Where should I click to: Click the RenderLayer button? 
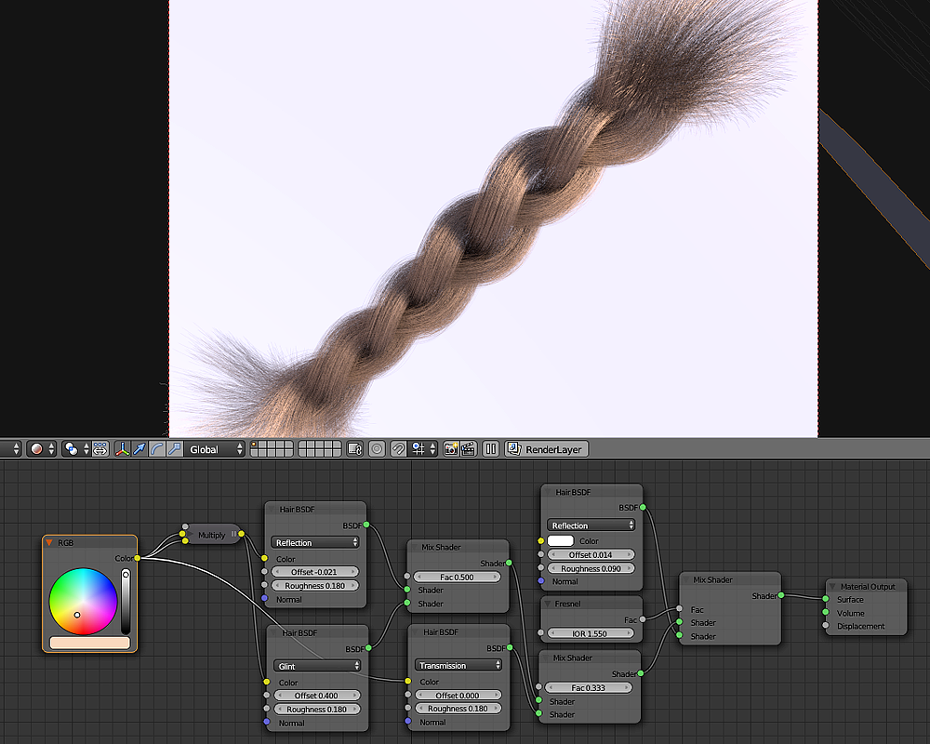546,449
